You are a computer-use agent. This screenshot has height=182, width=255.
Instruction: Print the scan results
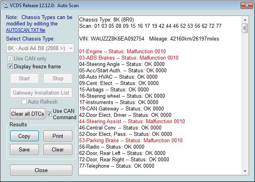click(x=58, y=136)
